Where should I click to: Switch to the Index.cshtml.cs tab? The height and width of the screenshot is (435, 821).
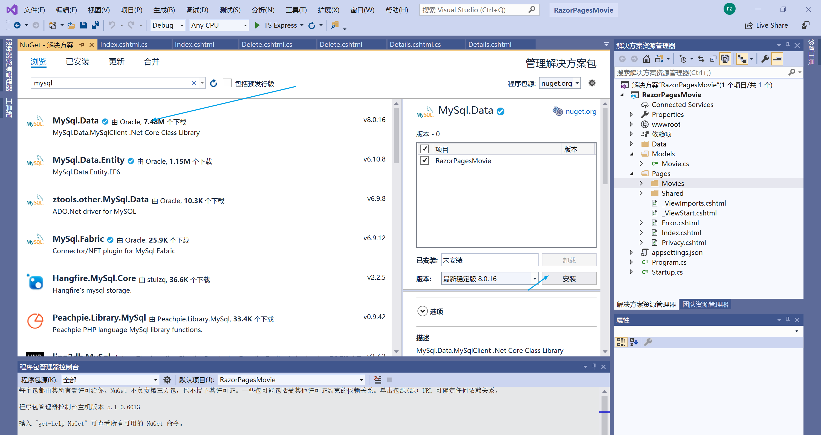tap(124, 44)
